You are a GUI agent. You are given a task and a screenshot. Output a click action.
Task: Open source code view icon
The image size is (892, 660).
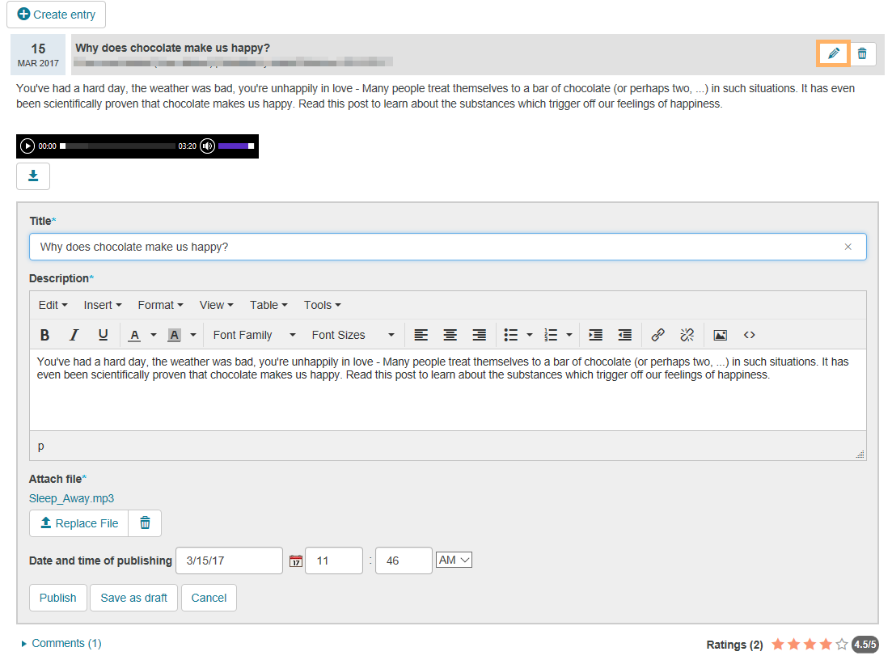[x=749, y=335]
